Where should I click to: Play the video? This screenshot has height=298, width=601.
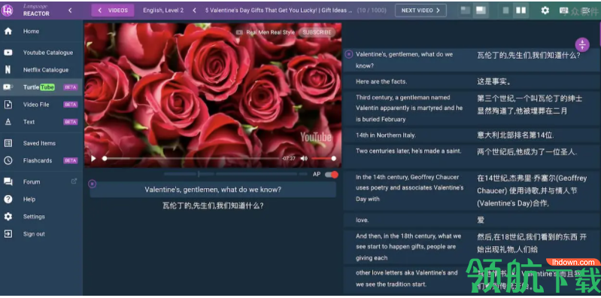tap(93, 158)
